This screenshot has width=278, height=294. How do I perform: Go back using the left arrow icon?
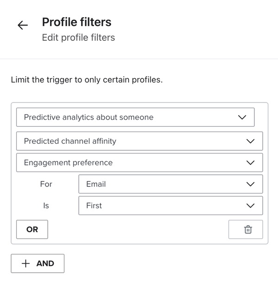22,26
